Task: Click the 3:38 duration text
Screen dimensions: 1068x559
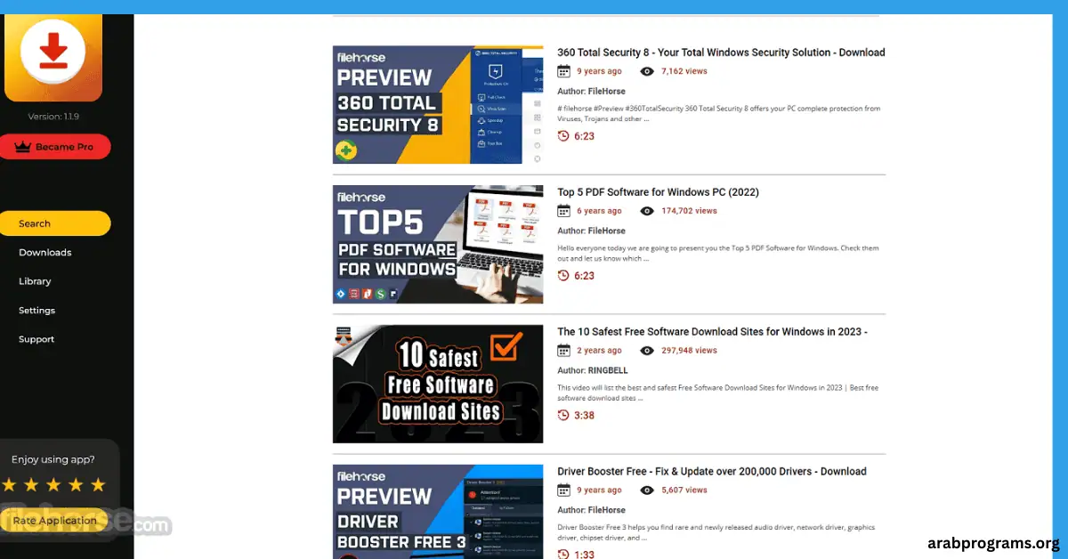Action: [x=585, y=416]
